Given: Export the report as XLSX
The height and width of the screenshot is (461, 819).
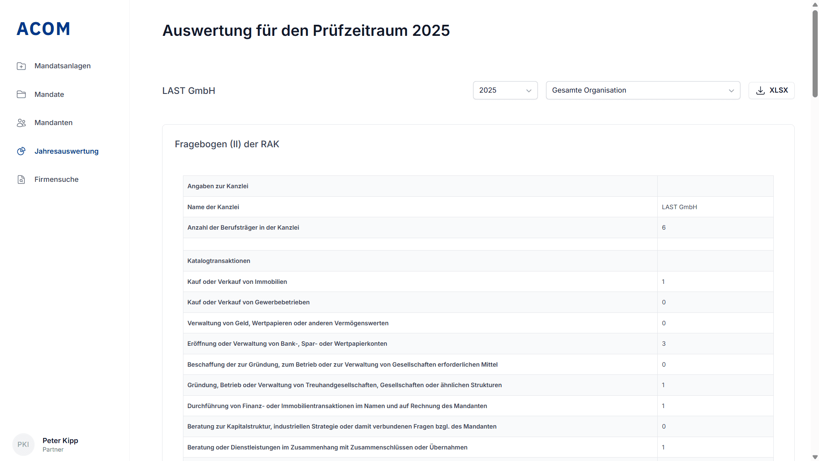Looking at the screenshot, I should point(771,90).
